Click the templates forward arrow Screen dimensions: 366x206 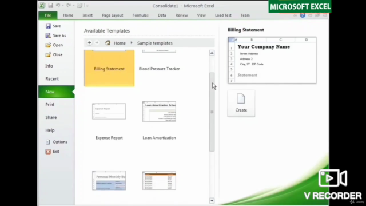[x=97, y=43]
